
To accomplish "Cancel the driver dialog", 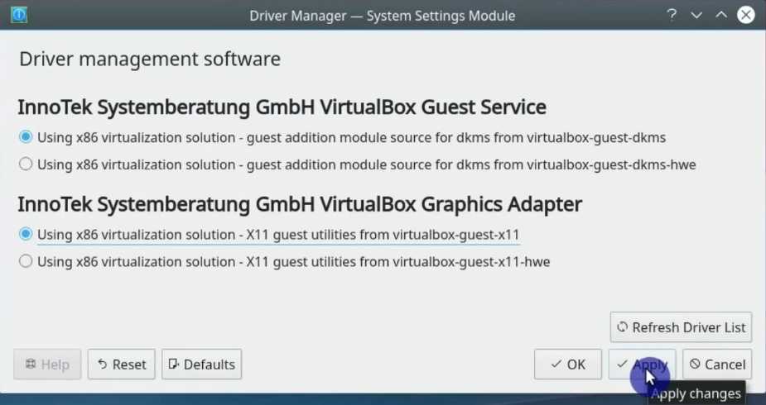I will [x=717, y=364].
